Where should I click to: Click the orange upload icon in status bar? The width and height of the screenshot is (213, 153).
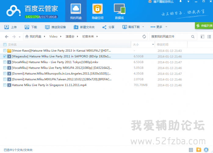coord(199,150)
